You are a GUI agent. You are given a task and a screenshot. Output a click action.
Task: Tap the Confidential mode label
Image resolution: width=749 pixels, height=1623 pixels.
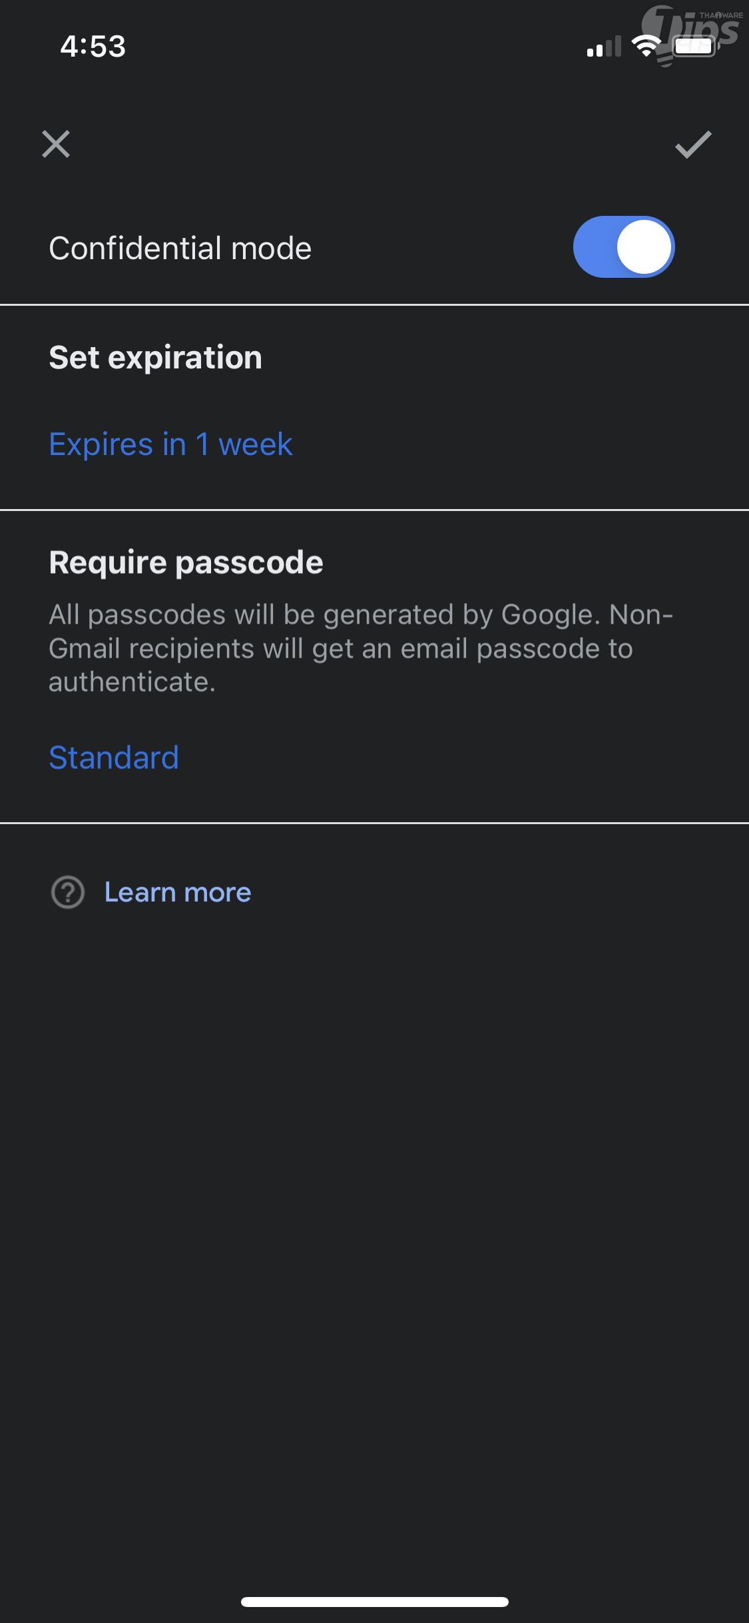click(x=180, y=249)
